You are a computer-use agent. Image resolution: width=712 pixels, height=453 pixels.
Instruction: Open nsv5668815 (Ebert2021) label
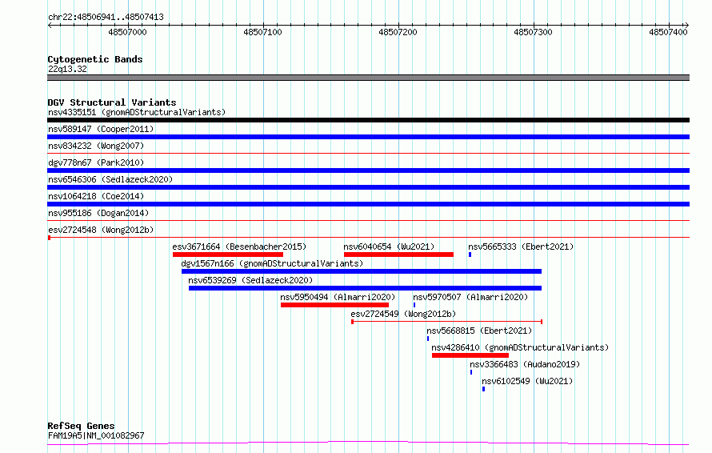point(479,331)
